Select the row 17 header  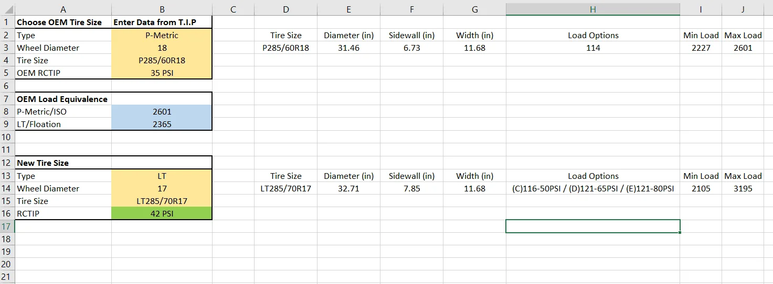[7, 226]
